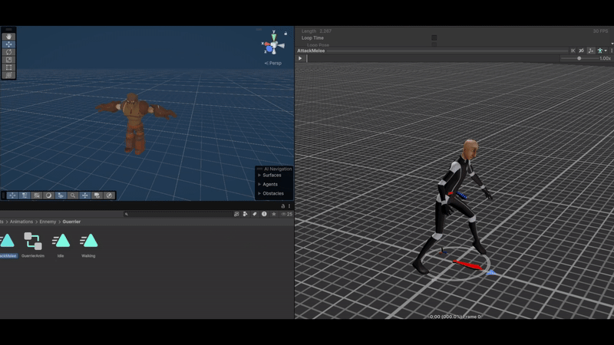Select the Move tool in Scene toolbar
The image size is (614, 345).
[8, 44]
